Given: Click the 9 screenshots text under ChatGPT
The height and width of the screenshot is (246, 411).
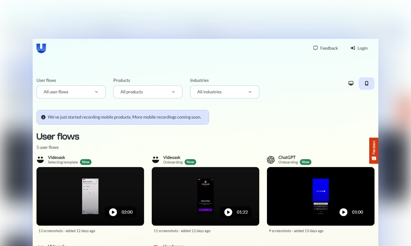Looking at the screenshot, I should [279, 231].
